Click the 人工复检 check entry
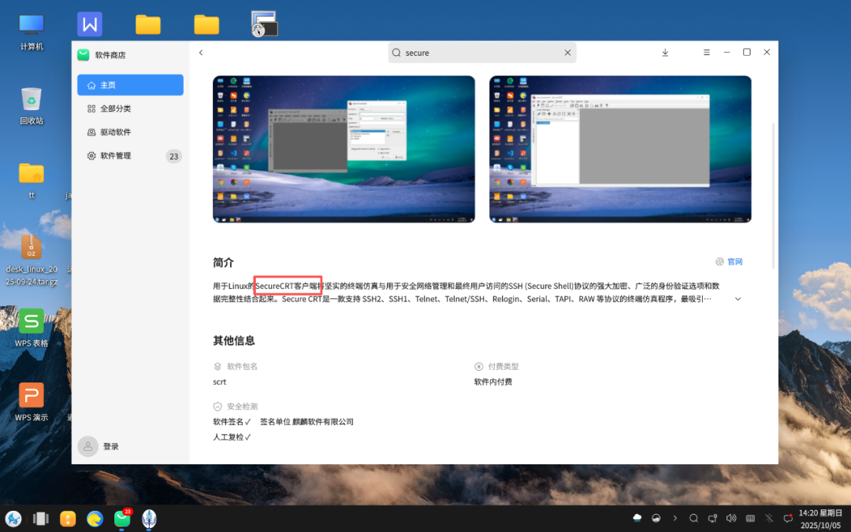The height and width of the screenshot is (532, 851). pos(232,437)
